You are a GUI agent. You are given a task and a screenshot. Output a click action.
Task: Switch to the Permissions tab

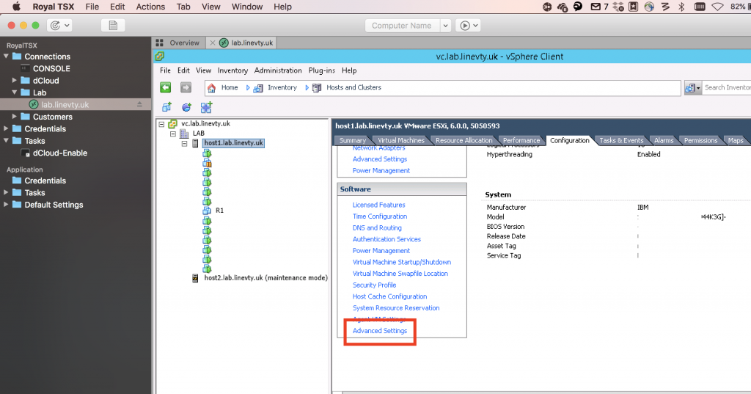[700, 140]
